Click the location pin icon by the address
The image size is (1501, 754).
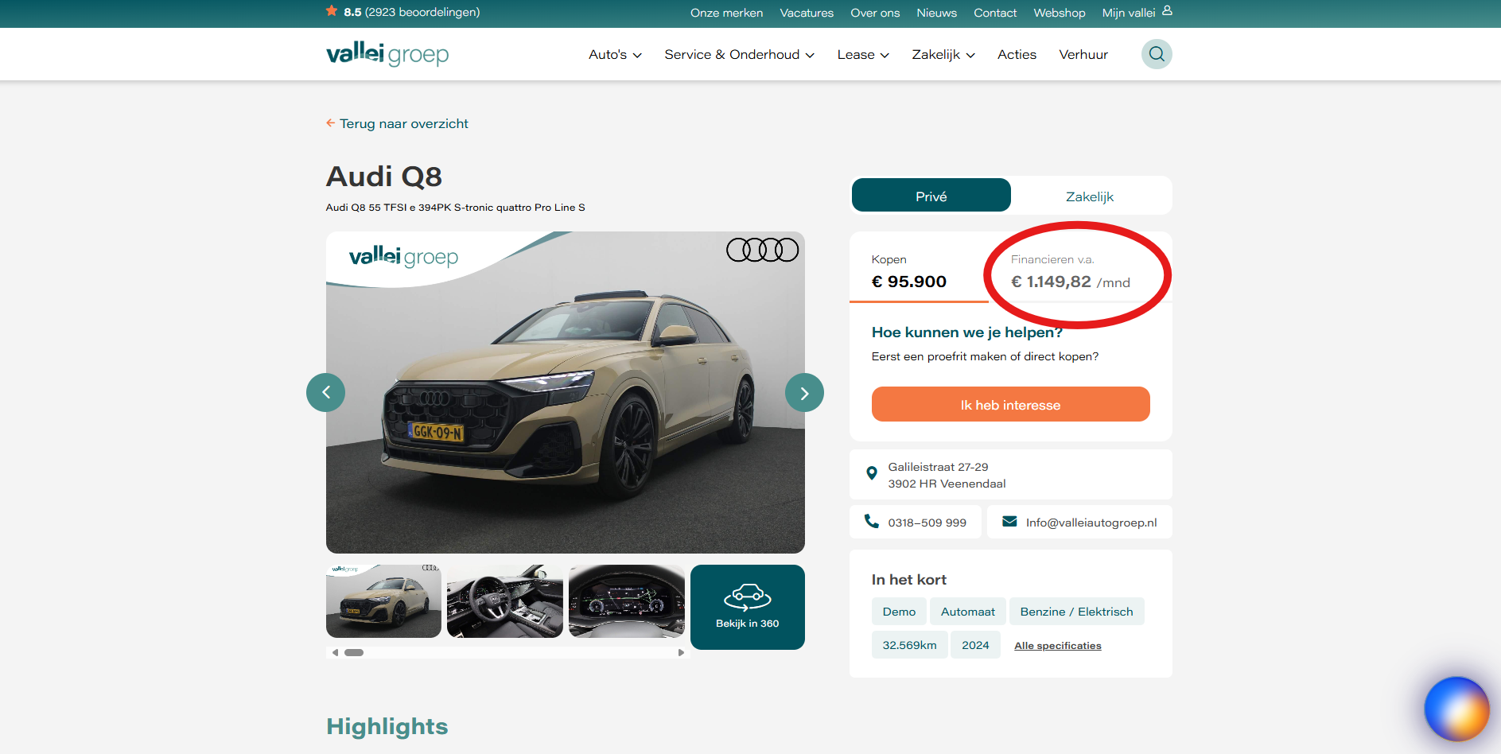[x=872, y=473]
